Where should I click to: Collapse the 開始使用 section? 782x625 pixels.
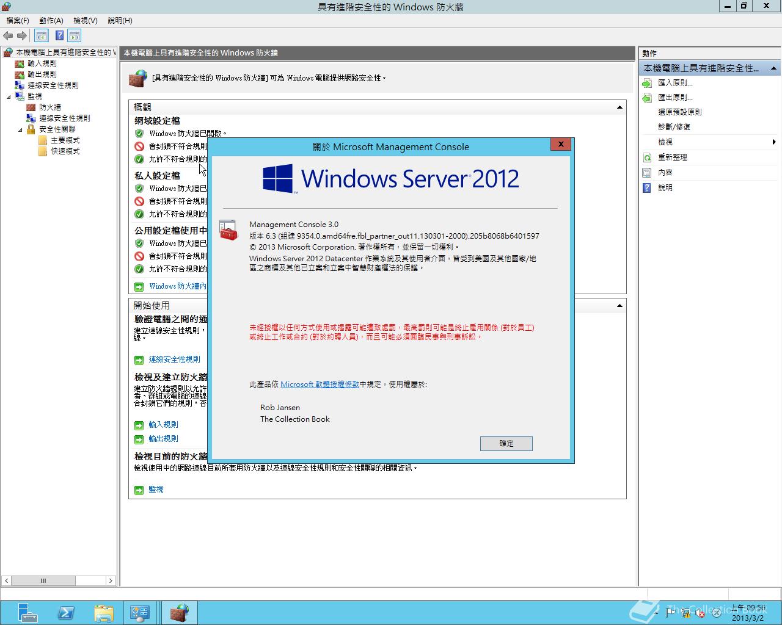tap(619, 306)
